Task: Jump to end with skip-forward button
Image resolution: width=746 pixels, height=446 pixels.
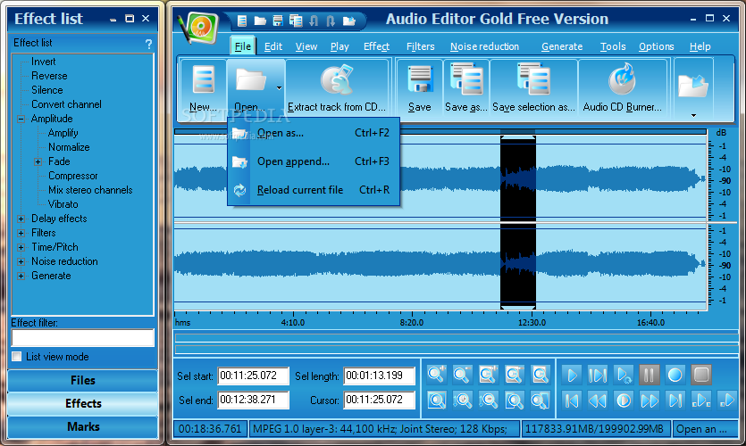Action: pos(675,401)
